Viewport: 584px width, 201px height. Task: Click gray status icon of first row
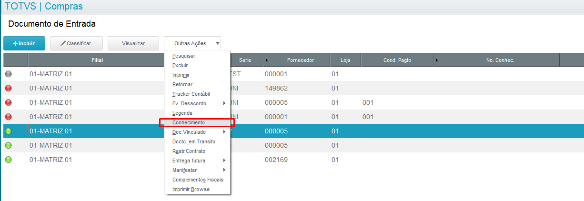8,74
